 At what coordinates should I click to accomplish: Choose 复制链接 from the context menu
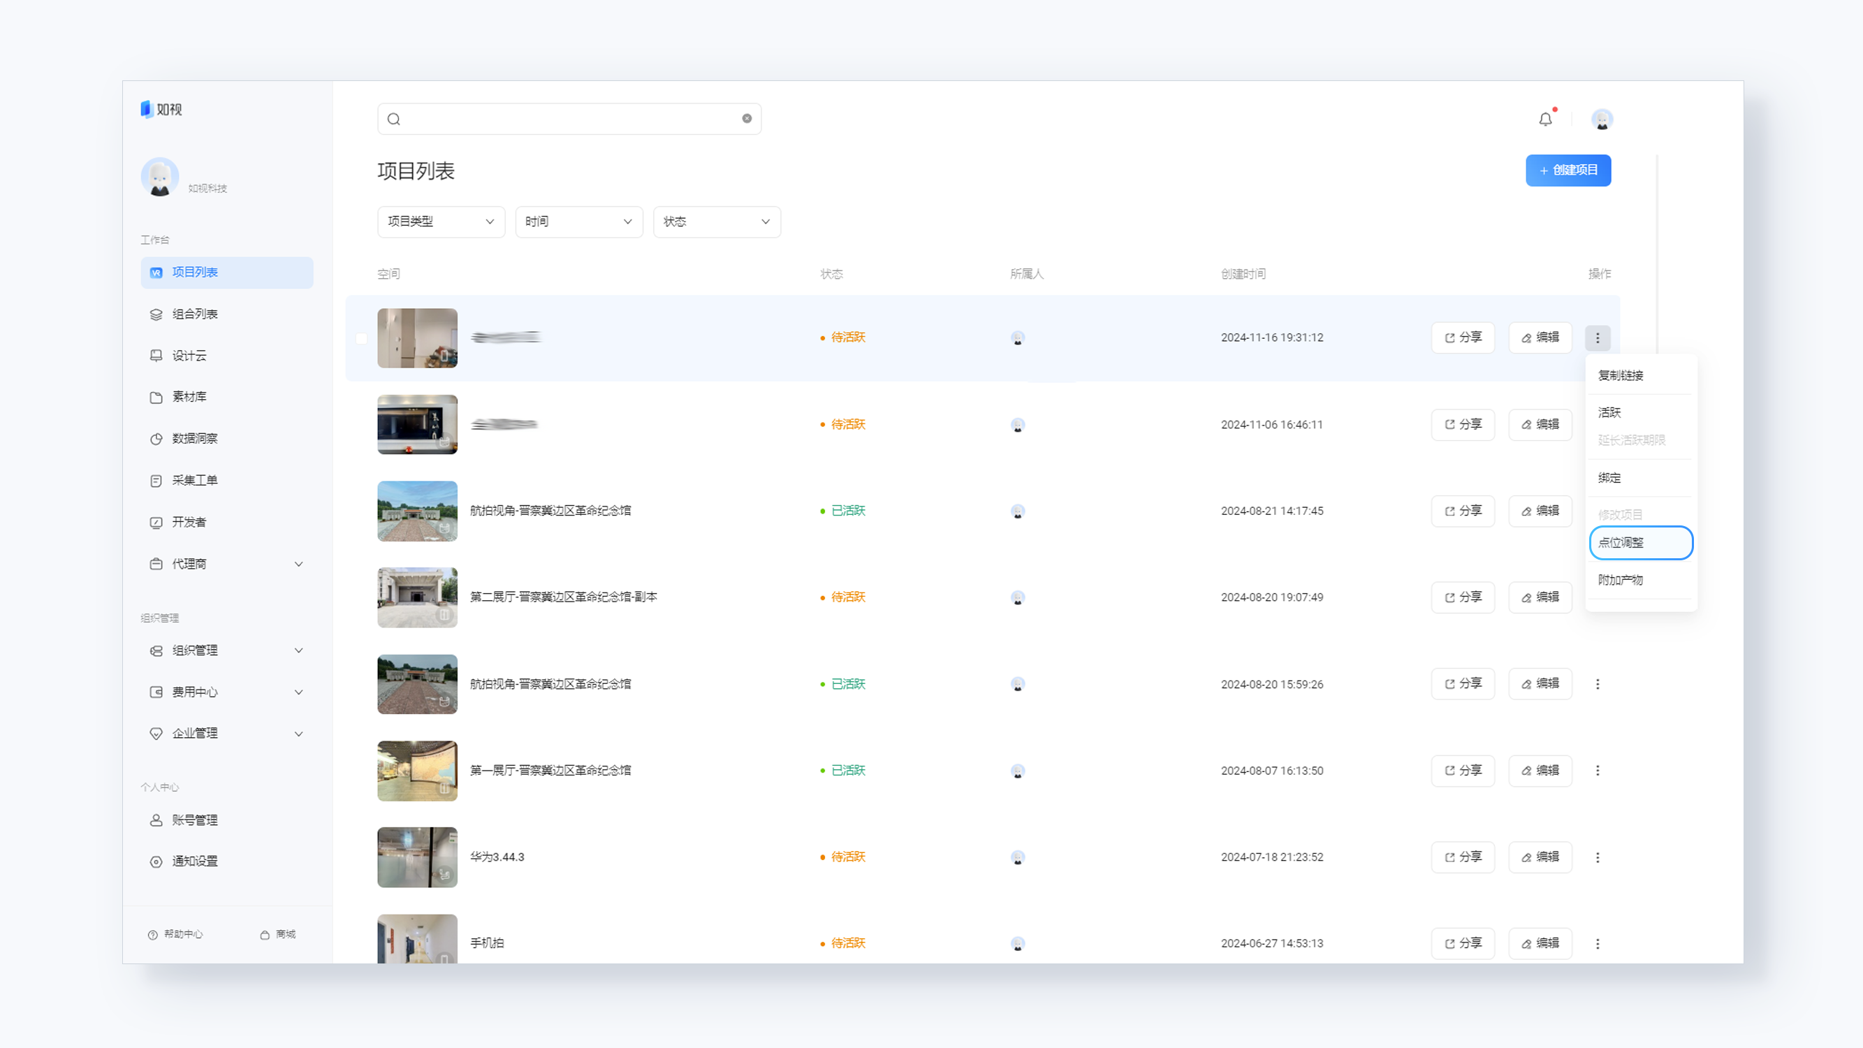pos(1641,375)
